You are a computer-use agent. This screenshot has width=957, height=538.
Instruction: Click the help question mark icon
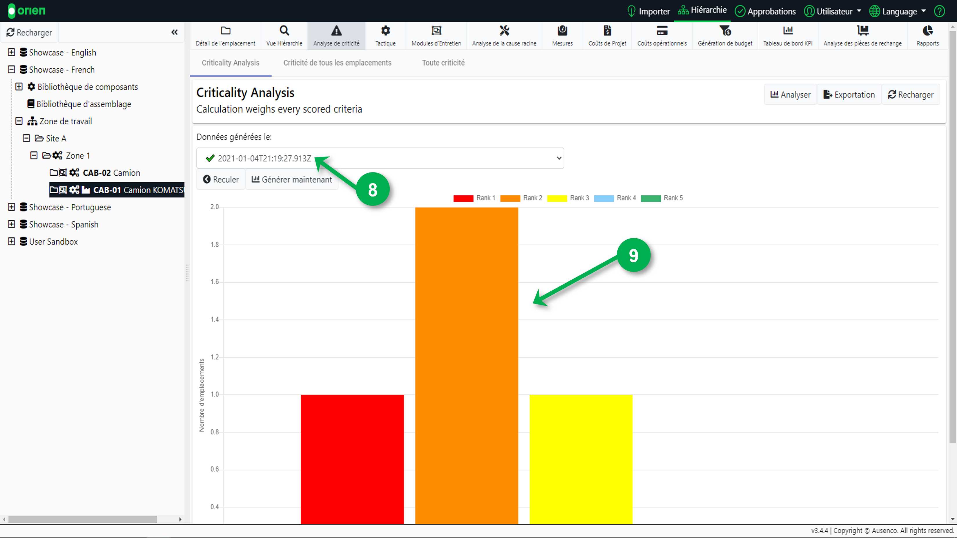pos(939,11)
